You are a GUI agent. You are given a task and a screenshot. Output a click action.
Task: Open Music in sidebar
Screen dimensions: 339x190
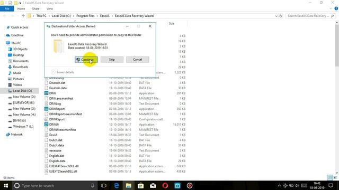15,73
